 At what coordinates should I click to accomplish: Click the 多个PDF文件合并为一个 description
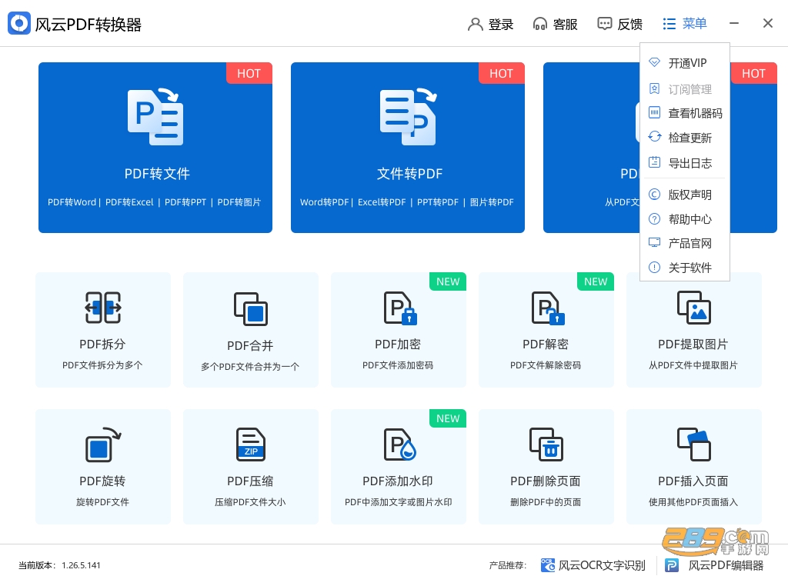[250, 367]
